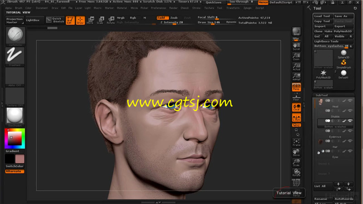Viewport: 363px width, 204px height.
Task: Click the Actual size icon
Action: coord(296,67)
